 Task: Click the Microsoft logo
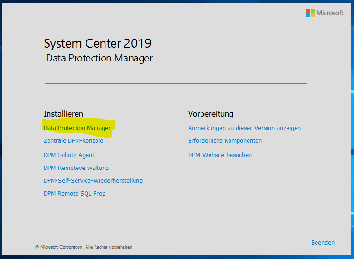325,13
